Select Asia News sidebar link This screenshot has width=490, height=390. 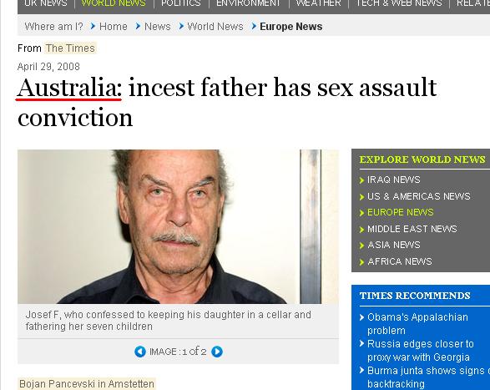click(393, 245)
